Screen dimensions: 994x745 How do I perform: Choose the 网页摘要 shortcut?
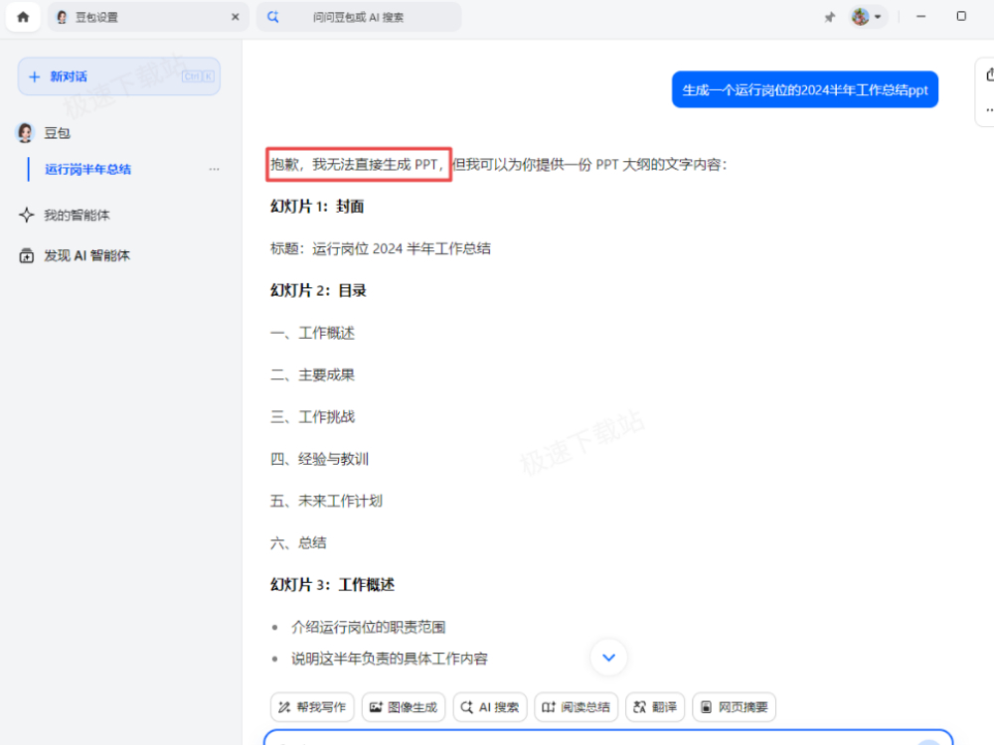[735, 707]
